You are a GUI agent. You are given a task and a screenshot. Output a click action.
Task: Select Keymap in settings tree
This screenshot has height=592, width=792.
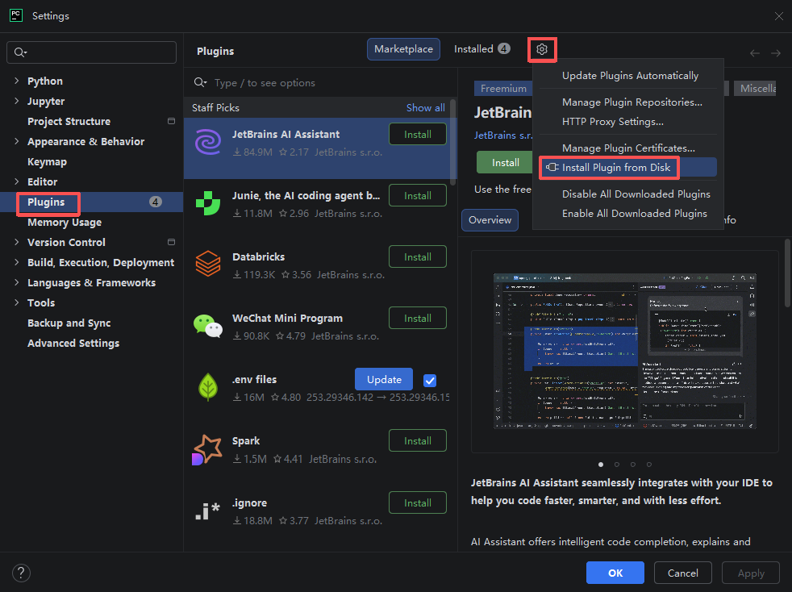coord(47,161)
